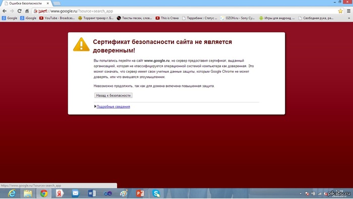
Task: Click the network signal tray icon
Action: click(x=319, y=193)
